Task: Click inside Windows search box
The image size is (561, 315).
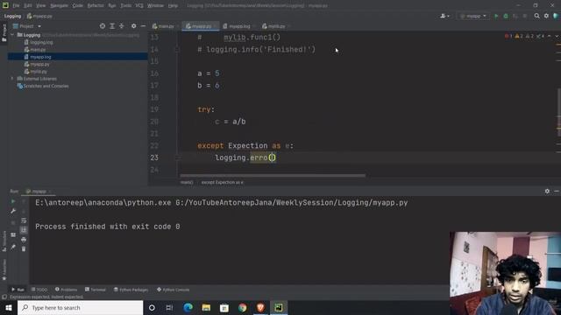Action: (x=80, y=307)
